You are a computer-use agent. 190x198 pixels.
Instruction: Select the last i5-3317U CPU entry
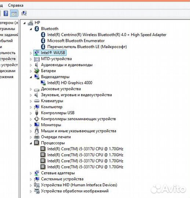85,167
